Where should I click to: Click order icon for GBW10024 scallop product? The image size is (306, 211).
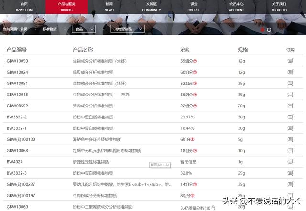tap(290, 72)
